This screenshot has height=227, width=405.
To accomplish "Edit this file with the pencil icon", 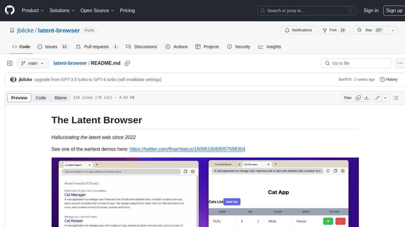I will pyautogui.click(x=377, y=98).
